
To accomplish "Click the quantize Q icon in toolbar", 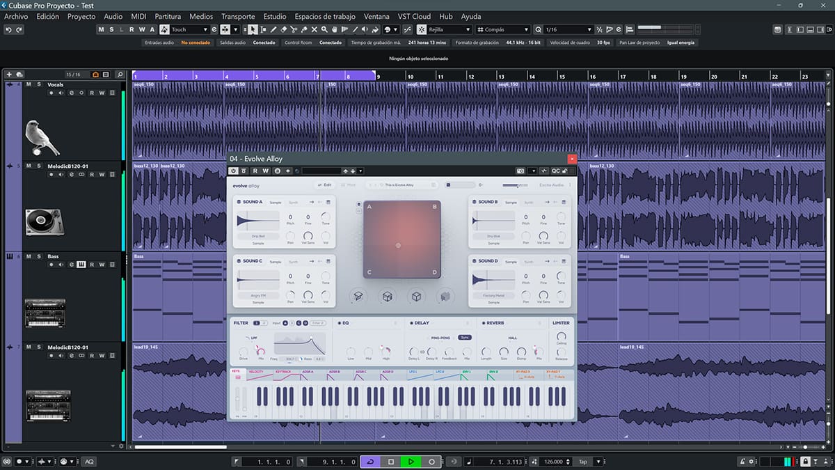I will point(539,30).
